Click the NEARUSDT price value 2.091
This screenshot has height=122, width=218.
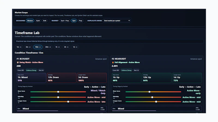click(115, 66)
